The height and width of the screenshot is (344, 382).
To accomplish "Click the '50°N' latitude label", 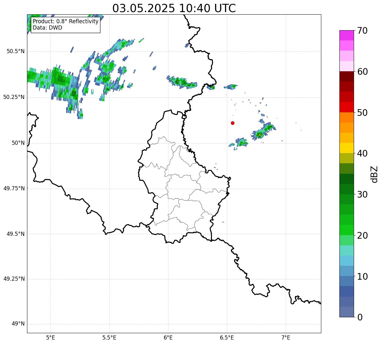I will pos(18,143).
